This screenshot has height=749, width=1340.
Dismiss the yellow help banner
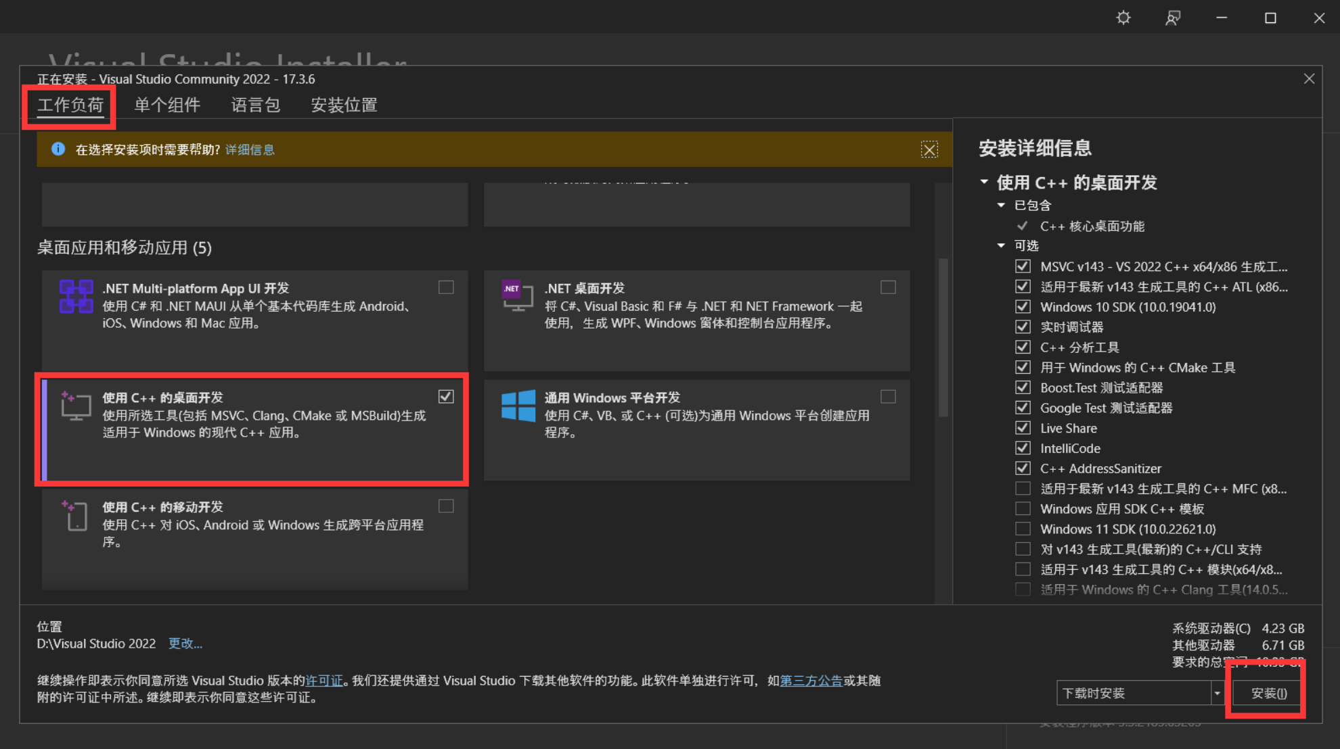tap(929, 149)
